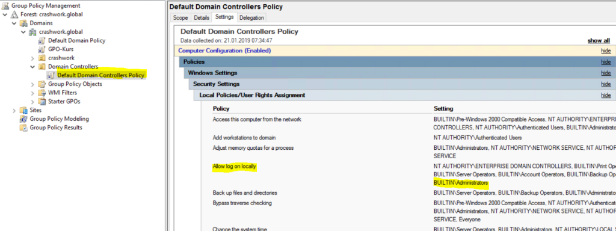The width and height of the screenshot is (616, 231).
Task: Expand the Group Policy Objects node
Action: point(32,84)
